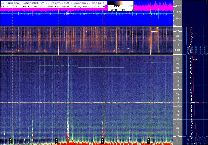The width and height of the screenshot is (208, 145).
Task: Click the '75' tick on the E-field frequency axis
Action: point(177,81)
